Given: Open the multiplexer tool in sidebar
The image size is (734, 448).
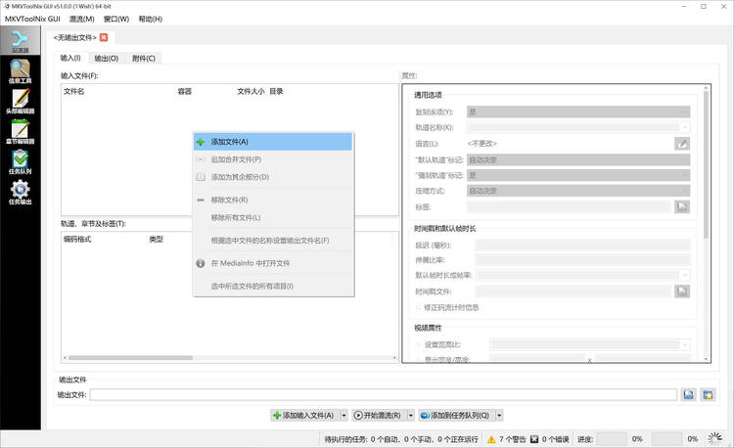Looking at the screenshot, I should click(x=21, y=41).
